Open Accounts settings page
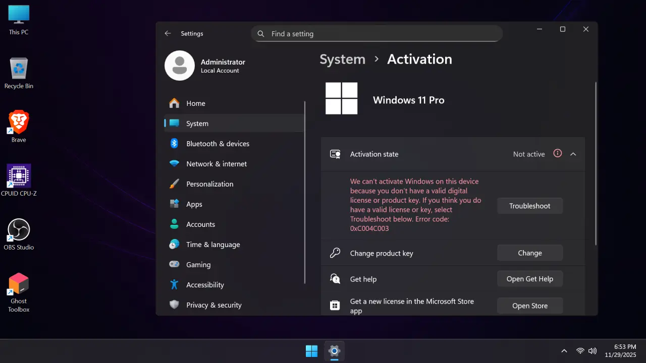 coord(234,224)
